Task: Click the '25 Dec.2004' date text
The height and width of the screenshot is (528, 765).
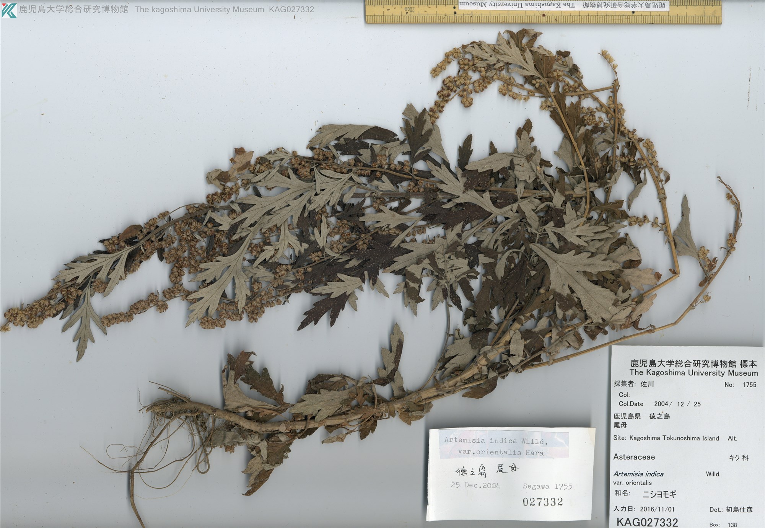Action: pyautogui.click(x=475, y=485)
